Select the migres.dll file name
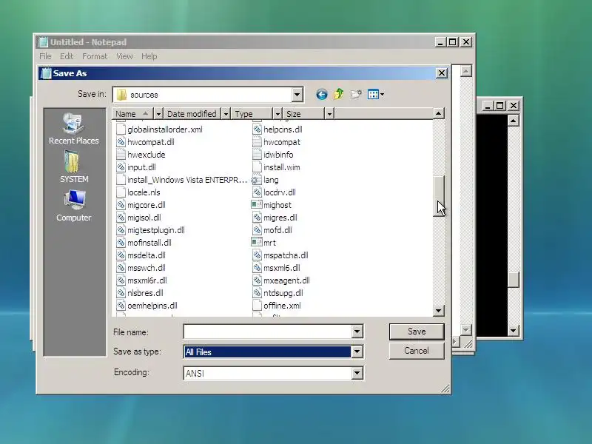Image resolution: width=592 pixels, height=444 pixels. point(280,218)
